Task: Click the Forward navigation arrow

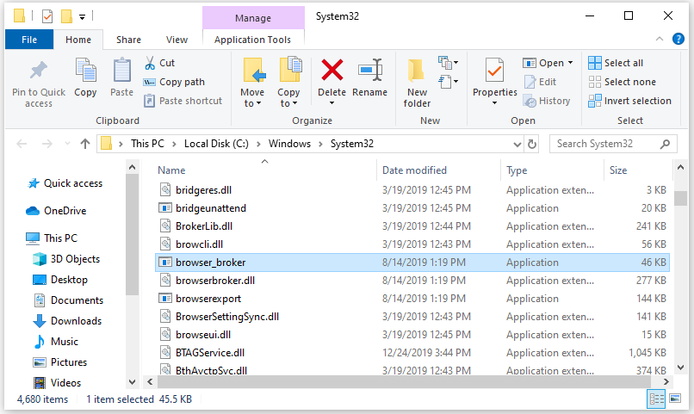Action: pyautogui.click(x=46, y=144)
